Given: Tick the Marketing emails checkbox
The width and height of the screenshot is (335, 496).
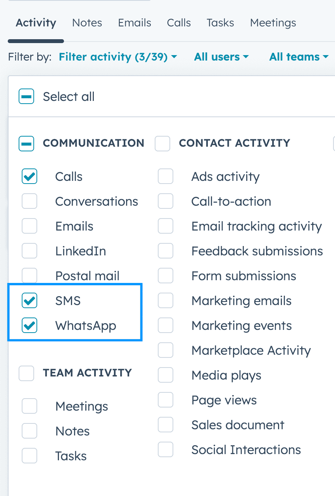Looking at the screenshot, I should tap(166, 301).
